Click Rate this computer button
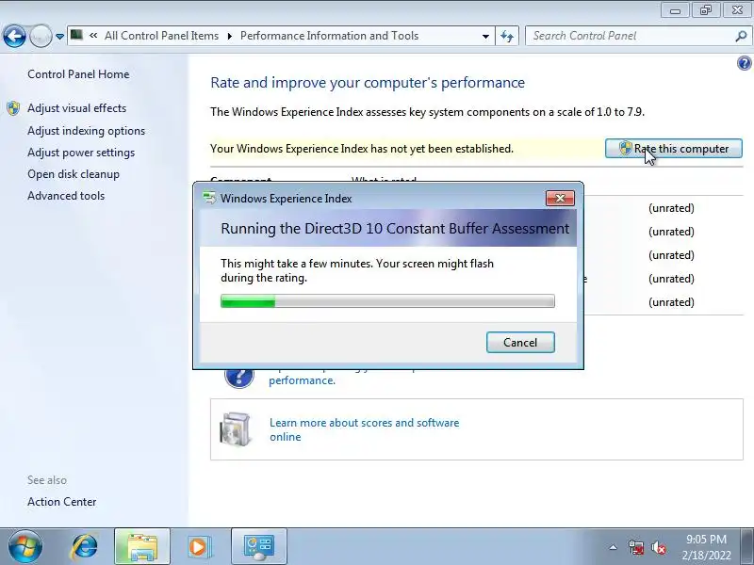Image resolution: width=754 pixels, height=565 pixels. click(x=674, y=149)
